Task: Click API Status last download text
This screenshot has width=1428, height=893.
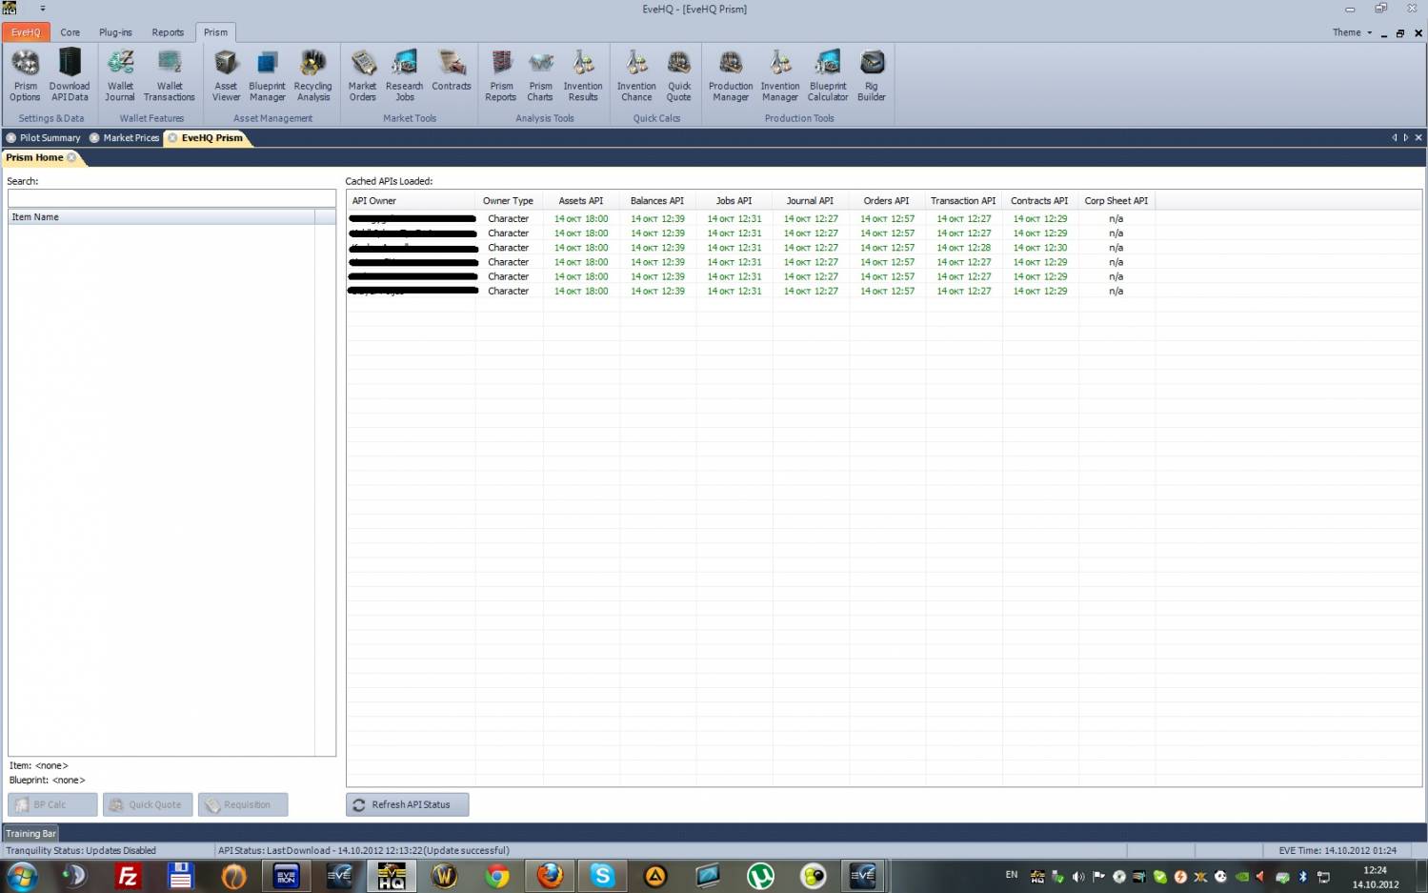Action: click(364, 851)
